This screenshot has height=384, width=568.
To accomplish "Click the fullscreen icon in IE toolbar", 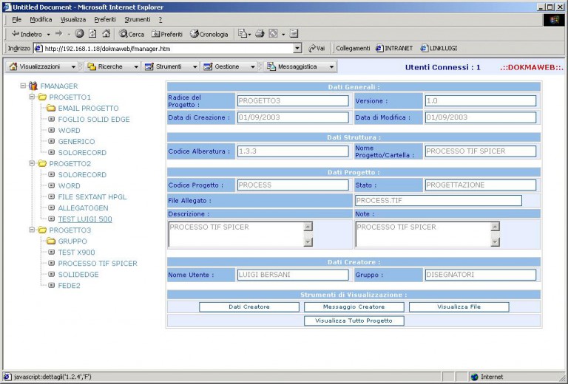I will [x=273, y=34].
